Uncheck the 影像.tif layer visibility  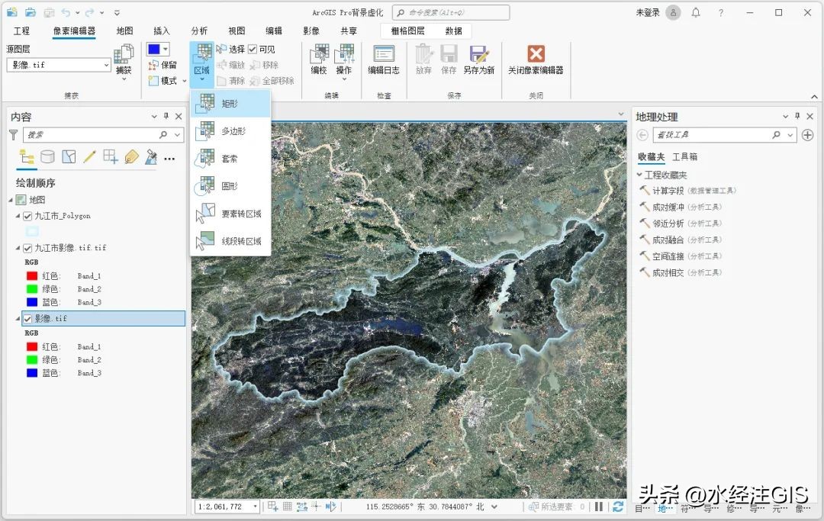pos(27,318)
